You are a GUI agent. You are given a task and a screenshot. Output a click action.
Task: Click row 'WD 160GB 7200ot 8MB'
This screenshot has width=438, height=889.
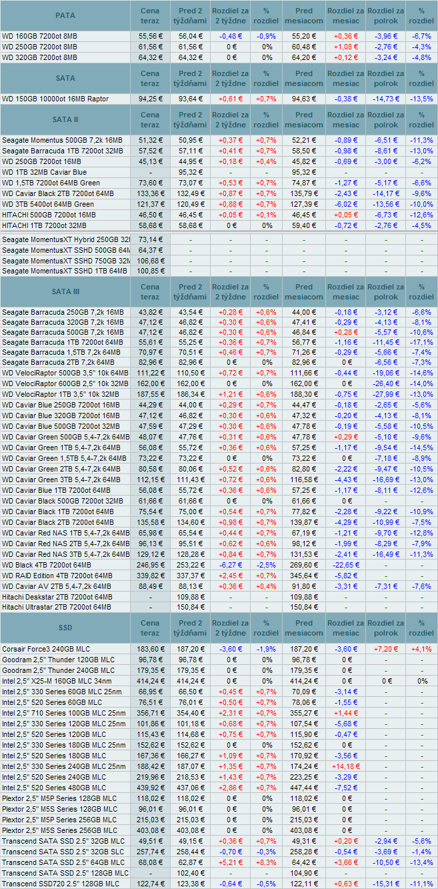click(219, 36)
